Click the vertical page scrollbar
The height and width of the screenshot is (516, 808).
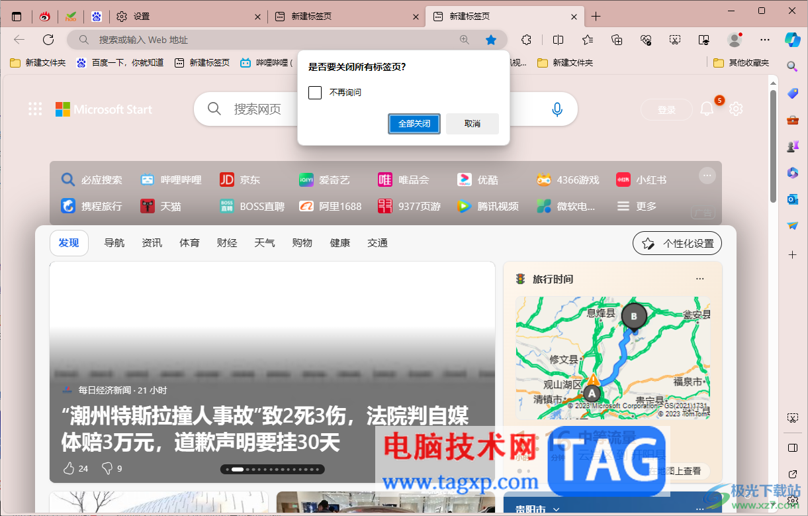pos(773,146)
